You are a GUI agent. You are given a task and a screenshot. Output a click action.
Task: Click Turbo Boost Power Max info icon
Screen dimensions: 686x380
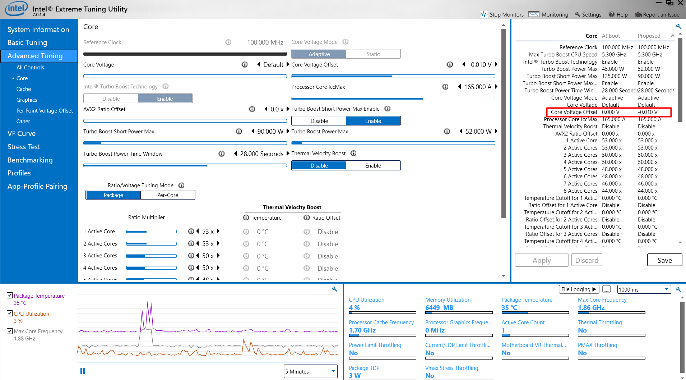click(x=447, y=131)
